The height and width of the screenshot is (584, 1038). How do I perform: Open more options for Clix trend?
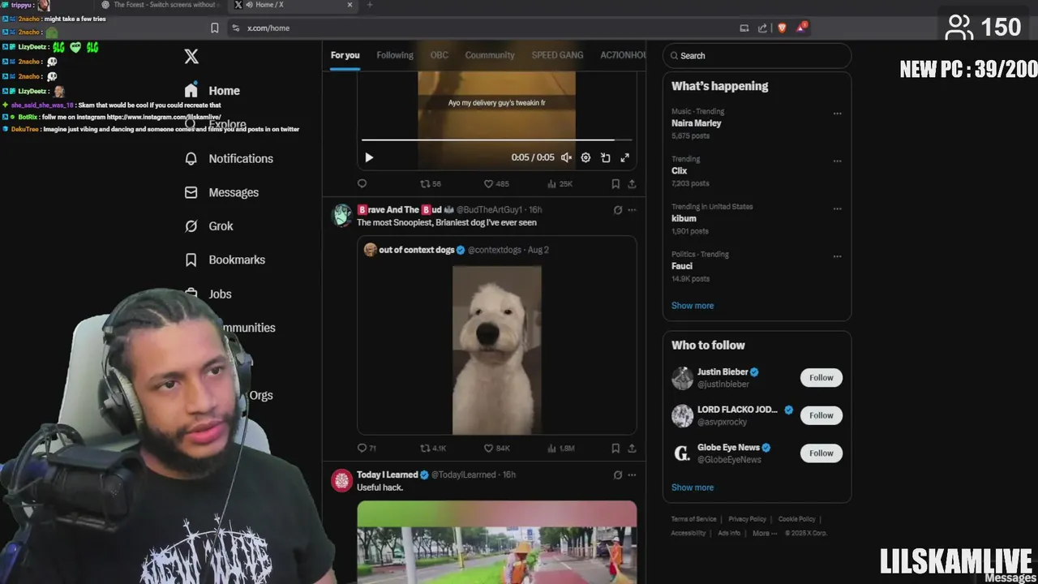(x=837, y=161)
